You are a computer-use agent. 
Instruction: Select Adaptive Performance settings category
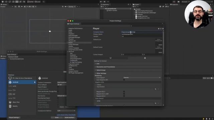76,28
